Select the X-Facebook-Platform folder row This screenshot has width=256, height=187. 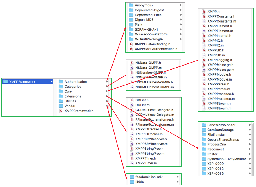[155, 34]
